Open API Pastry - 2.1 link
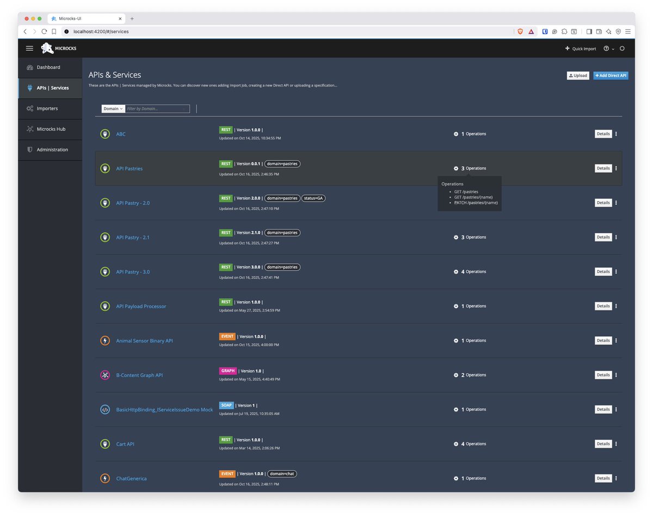This screenshot has height=516, width=653. tap(133, 238)
